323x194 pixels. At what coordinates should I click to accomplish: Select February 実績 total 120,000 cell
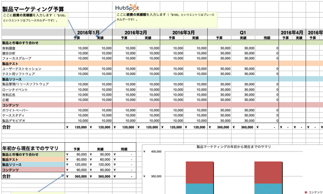148,127
